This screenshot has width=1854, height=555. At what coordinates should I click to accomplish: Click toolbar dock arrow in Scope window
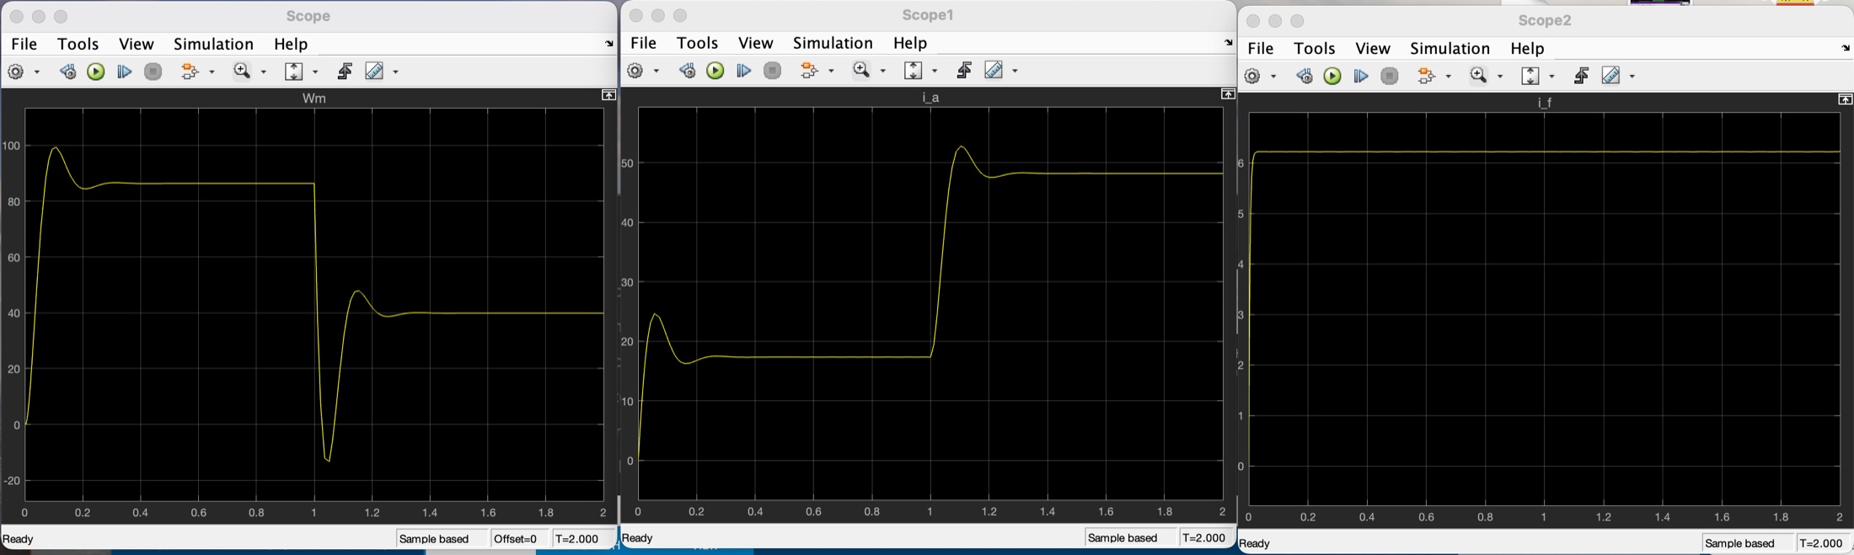click(609, 44)
